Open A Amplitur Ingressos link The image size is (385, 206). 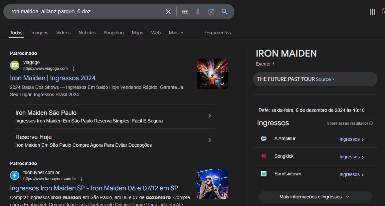coord(351,139)
